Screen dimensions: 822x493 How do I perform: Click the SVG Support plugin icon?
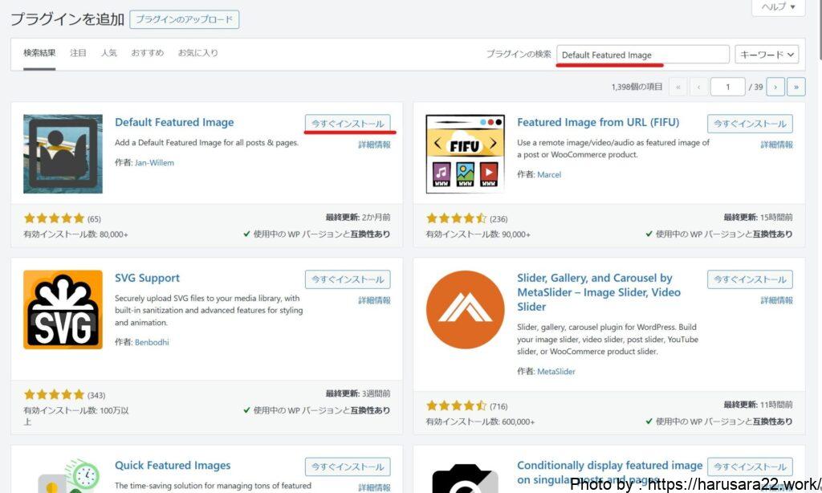(x=63, y=309)
